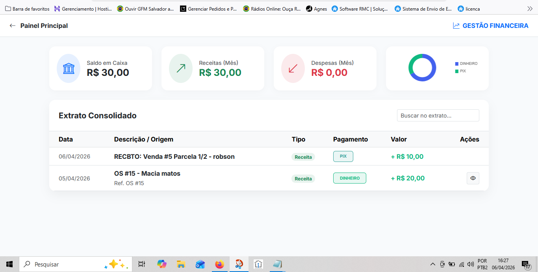Open the licenca bookmark
This screenshot has height=272, width=538.
tap(468, 8)
